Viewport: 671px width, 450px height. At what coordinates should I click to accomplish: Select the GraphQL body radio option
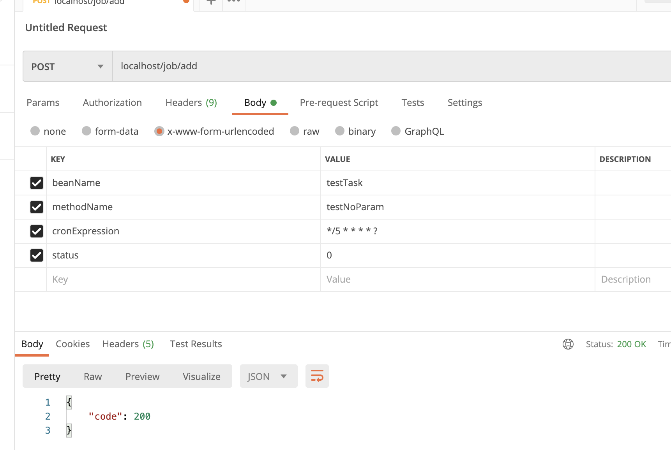pos(396,131)
